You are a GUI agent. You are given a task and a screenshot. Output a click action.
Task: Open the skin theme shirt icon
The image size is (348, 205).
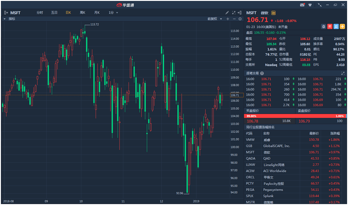[310, 5]
